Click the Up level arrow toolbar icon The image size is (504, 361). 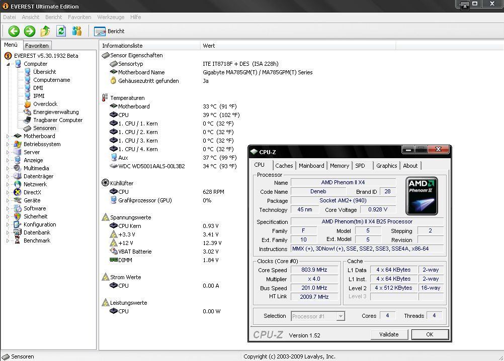click(x=45, y=31)
